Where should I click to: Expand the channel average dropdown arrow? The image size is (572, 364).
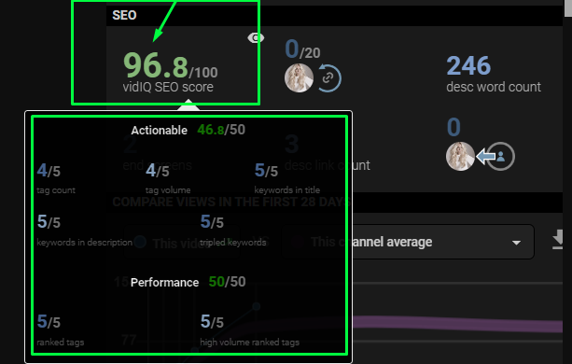(516, 243)
